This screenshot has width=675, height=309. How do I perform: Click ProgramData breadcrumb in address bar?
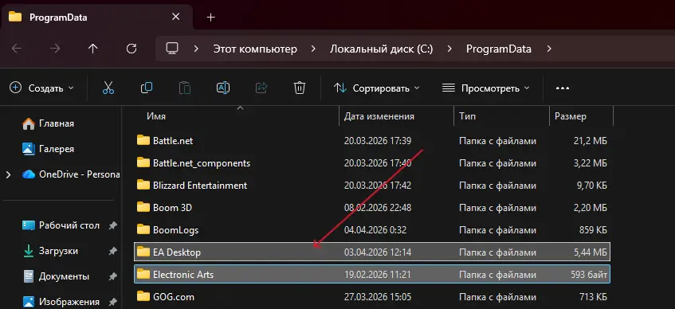click(x=499, y=49)
